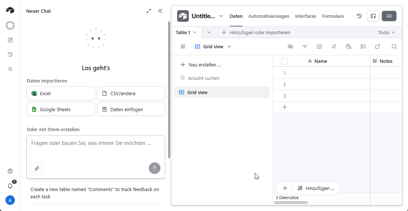Open the row coloring options
This screenshot has height=211, width=408.
(348, 46)
